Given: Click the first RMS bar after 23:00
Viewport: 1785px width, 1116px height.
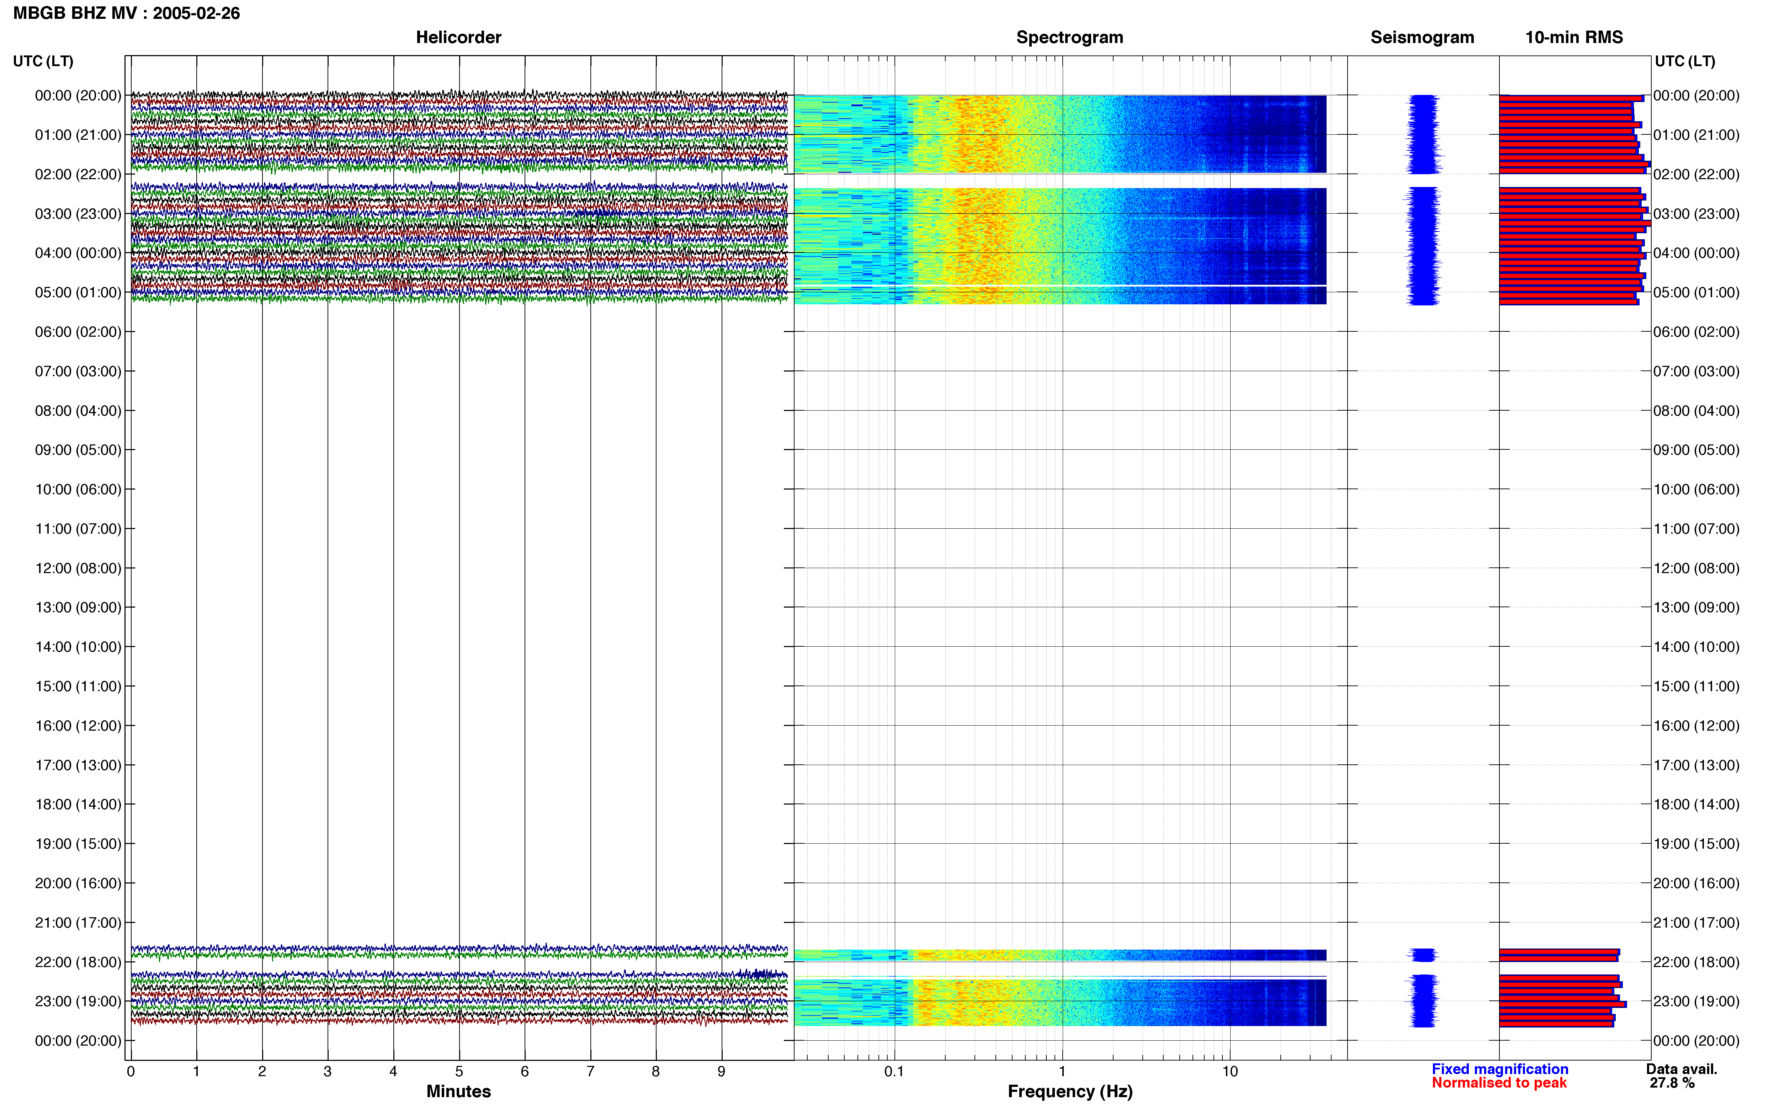Looking at the screenshot, I should coord(1563,1005).
